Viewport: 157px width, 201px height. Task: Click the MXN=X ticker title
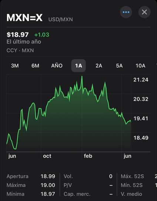click(24, 18)
